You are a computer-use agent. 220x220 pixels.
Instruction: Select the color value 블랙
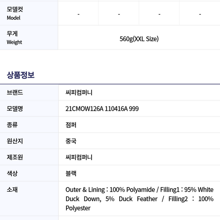[71, 174]
